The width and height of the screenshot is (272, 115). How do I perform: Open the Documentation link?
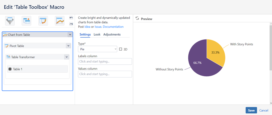coord(113,27)
